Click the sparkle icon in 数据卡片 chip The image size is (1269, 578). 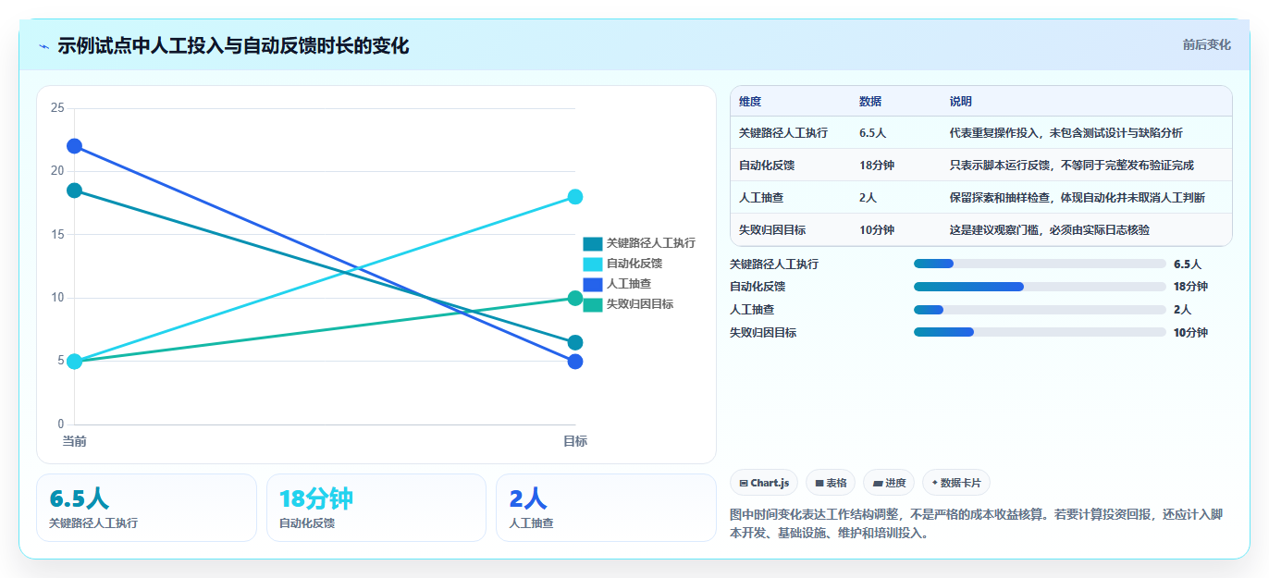pyautogui.click(x=935, y=483)
